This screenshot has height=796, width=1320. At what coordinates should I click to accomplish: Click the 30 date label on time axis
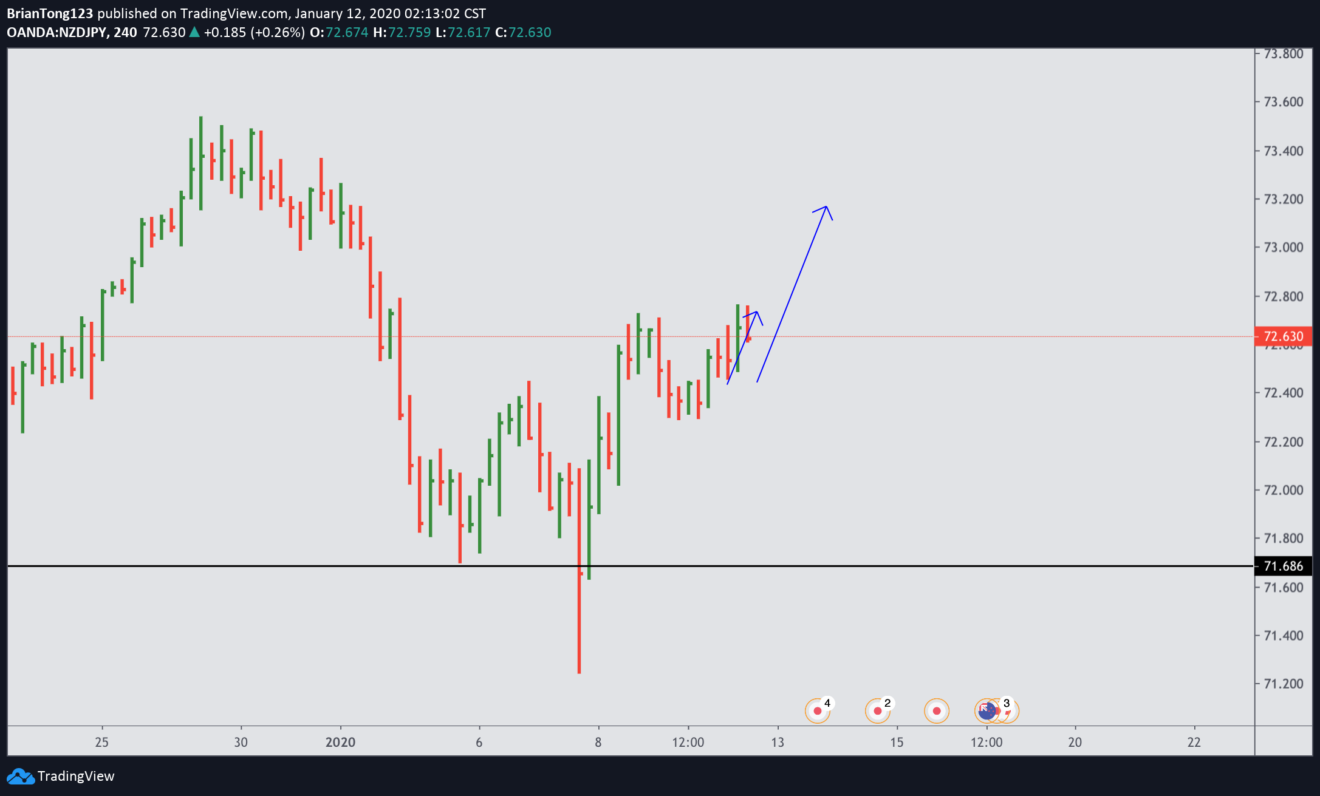tap(241, 742)
